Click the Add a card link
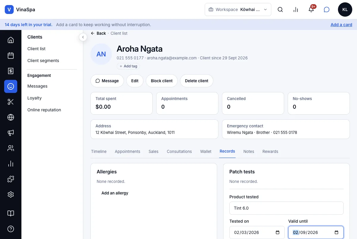Viewport: 357px width, 239px height. [341, 25]
